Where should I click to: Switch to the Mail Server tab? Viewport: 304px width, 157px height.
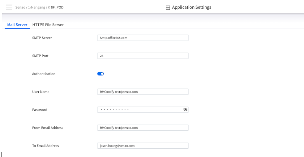pyautogui.click(x=17, y=25)
